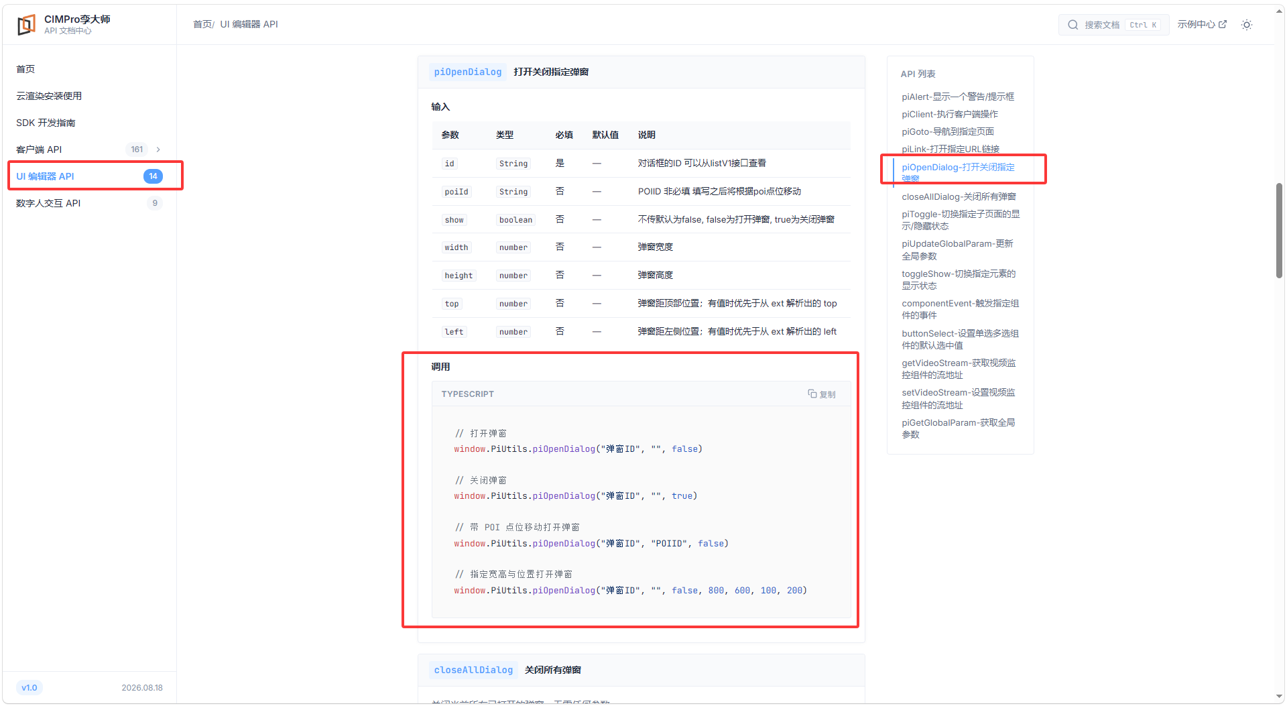Image resolution: width=1287 pixels, height=706 pixels.
Task: Click the CIMPro logo icon
Action: pyautogui.click(x=26, y=25)
